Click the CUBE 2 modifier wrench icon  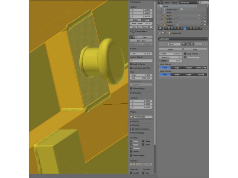pyautogui.click(x=180, y=22)
